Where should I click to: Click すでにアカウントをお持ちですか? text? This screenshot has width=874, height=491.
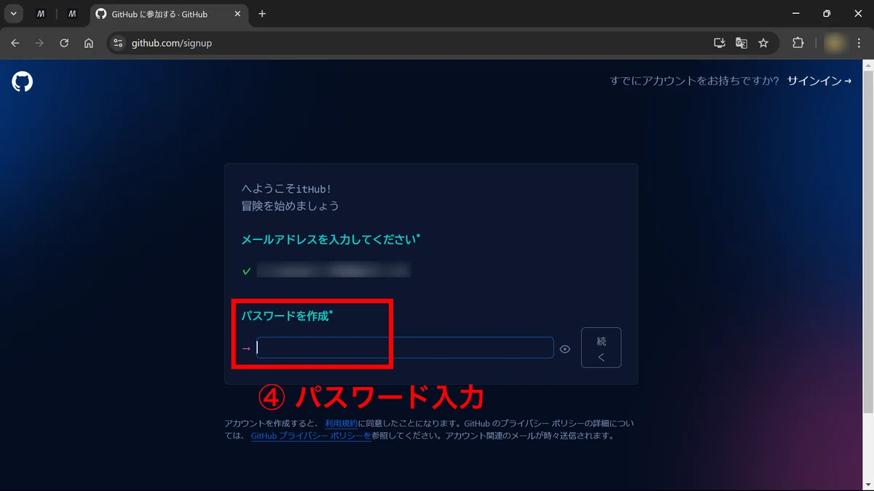point(694,81)
